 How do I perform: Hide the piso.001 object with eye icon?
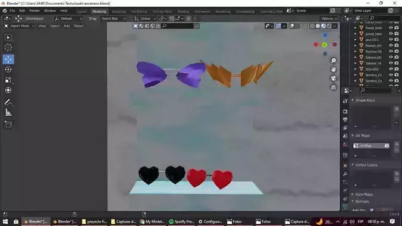391,39
